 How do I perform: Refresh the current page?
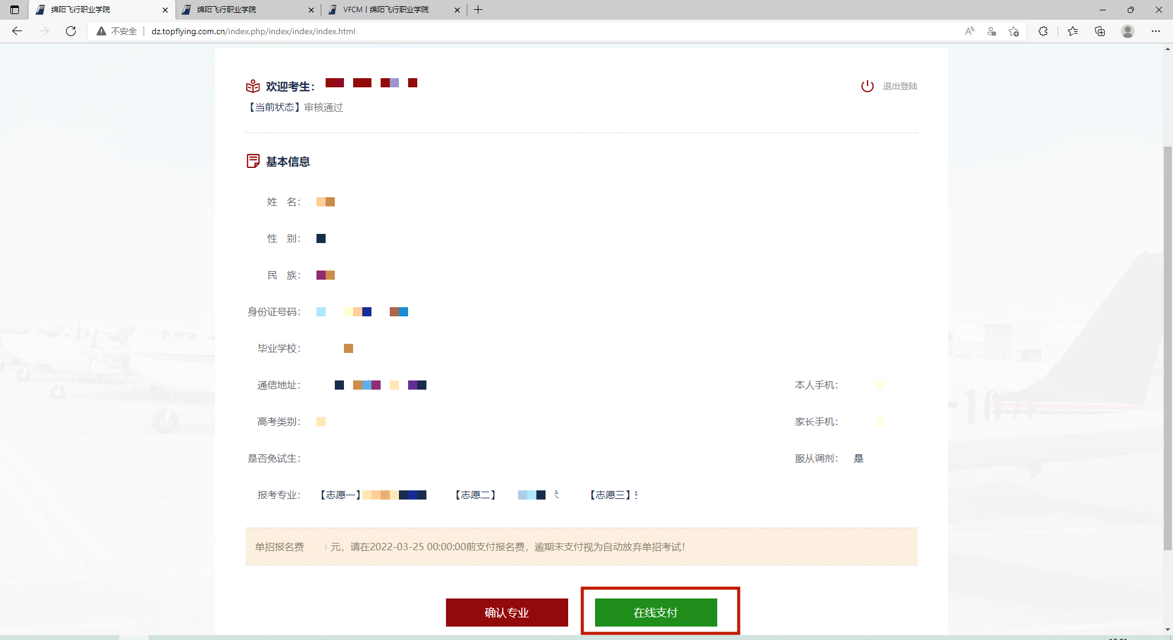click(x=71, y=31)
